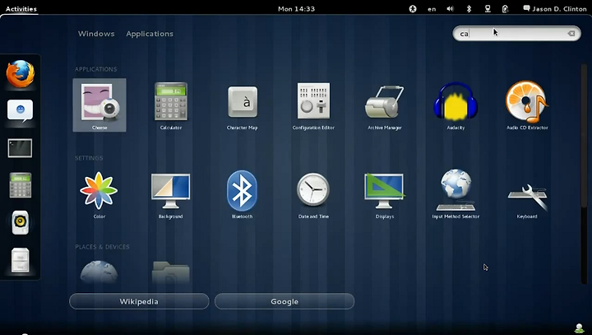
Task: Open Audio CD Extractor
Action: (527, 105)
